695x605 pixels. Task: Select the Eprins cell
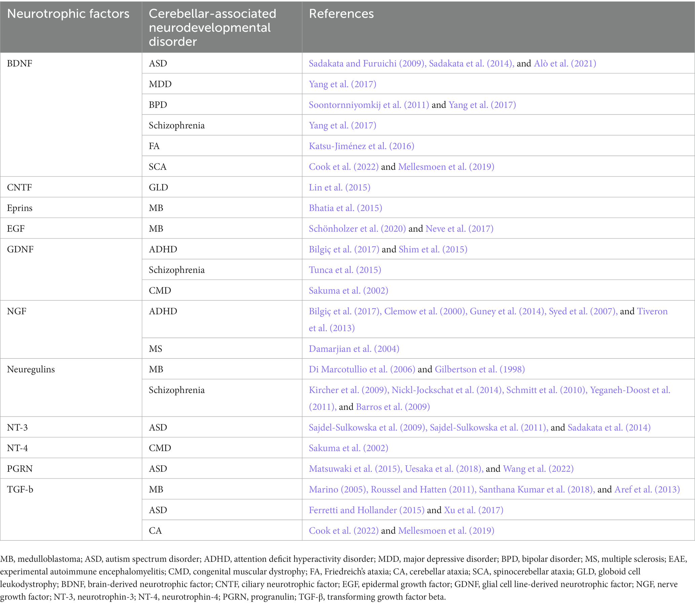coord(71,208)
